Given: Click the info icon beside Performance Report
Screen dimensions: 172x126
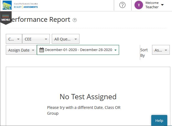Looking at the screenshot, I should (x=75, y=20).
